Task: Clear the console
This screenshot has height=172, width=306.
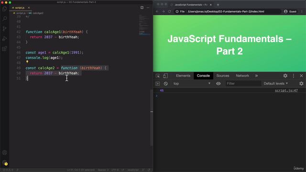Action: [x=166, y=84]
